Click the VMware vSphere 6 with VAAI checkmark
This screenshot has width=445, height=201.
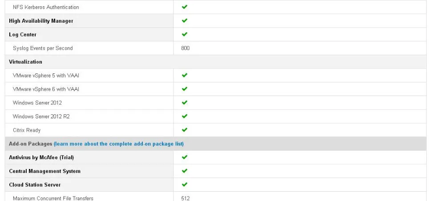[185, 89]
